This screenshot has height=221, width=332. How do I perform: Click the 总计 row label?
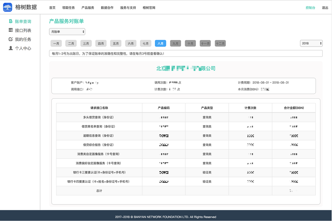pyautogui.click(x=99, y=191)
